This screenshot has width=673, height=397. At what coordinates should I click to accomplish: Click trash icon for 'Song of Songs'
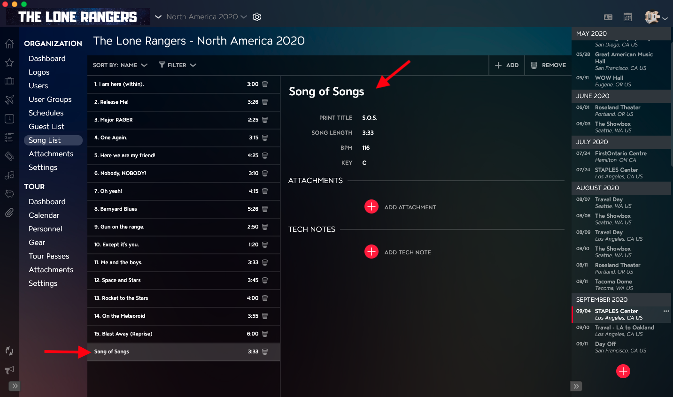pos(265,351)
